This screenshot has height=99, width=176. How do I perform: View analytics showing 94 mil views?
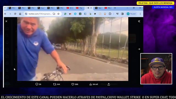(94, 84)
